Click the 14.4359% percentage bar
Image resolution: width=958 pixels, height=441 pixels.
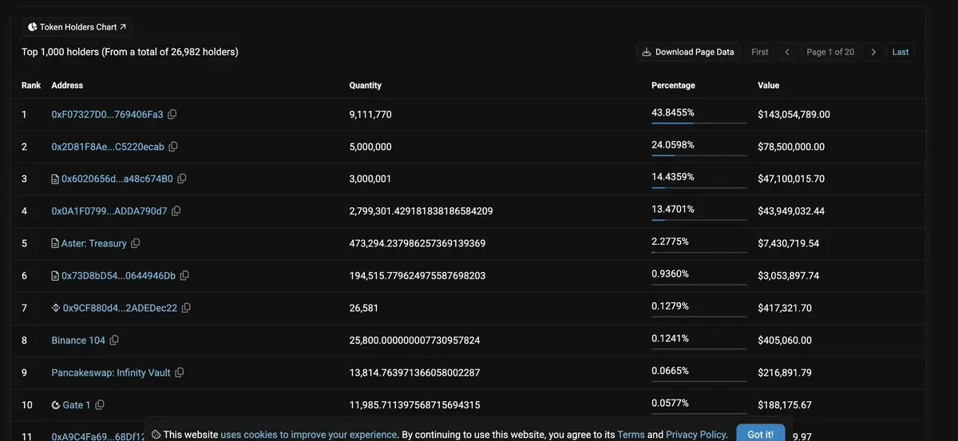pyautogui.click(x=699, y=187)
